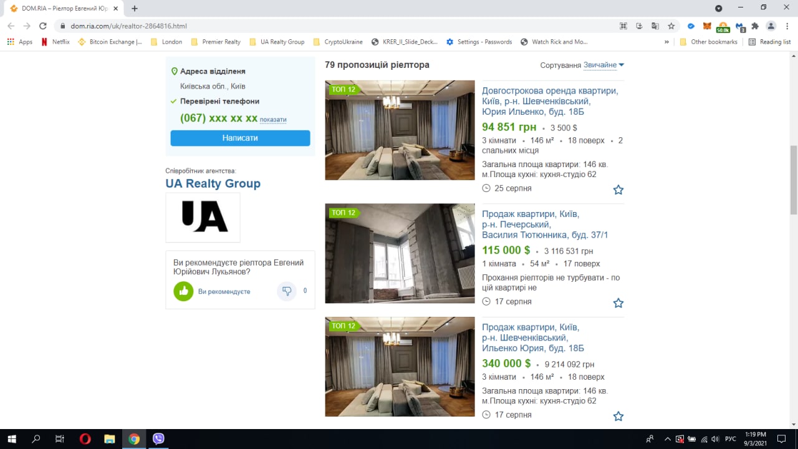Open the Opera browser from the taskbar

[85, 439]
